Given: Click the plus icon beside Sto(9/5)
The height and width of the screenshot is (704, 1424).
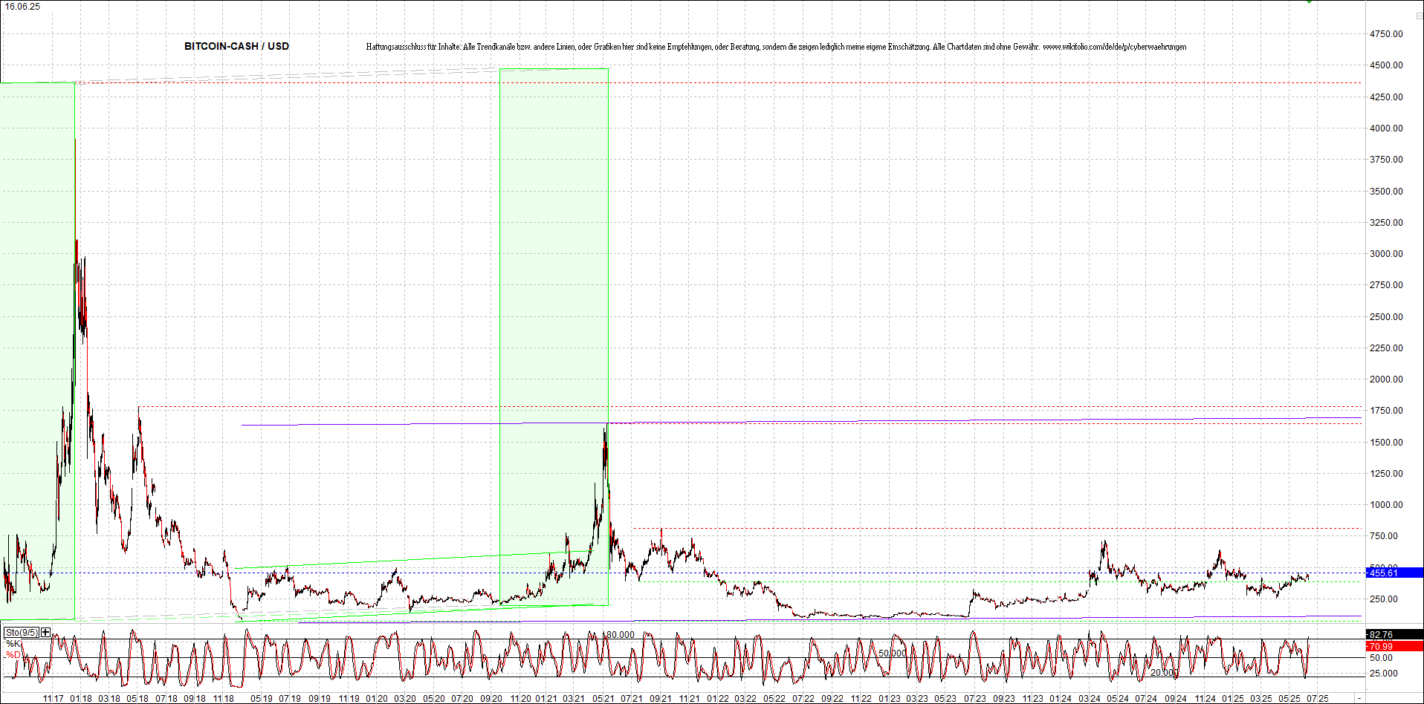Looking at the screenshot, I should [46, 632].
